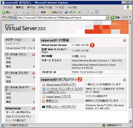Open the 物理コンピュータのプロパティ link
133x128 pixels.
pos(61,107)
